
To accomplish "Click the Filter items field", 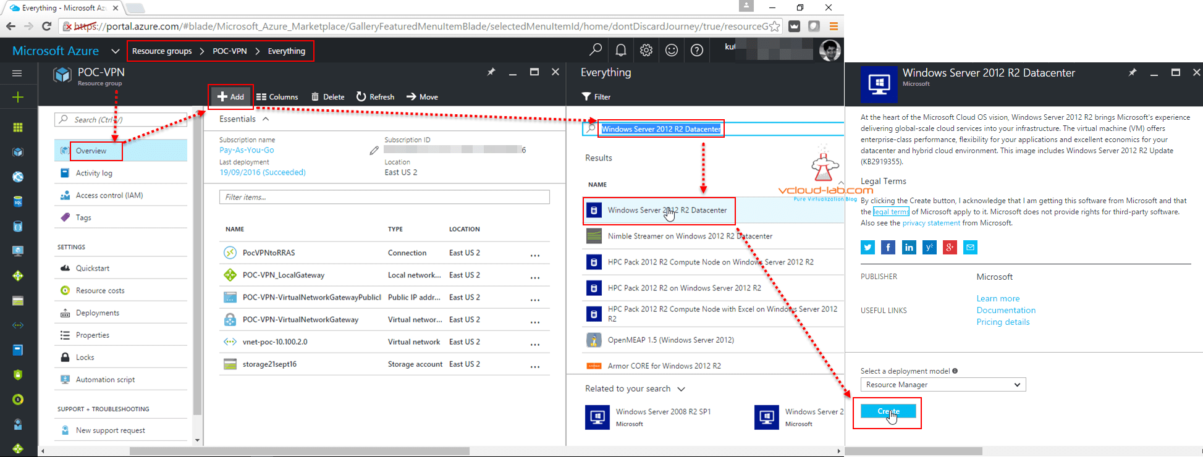I will [x=384, y=197].
